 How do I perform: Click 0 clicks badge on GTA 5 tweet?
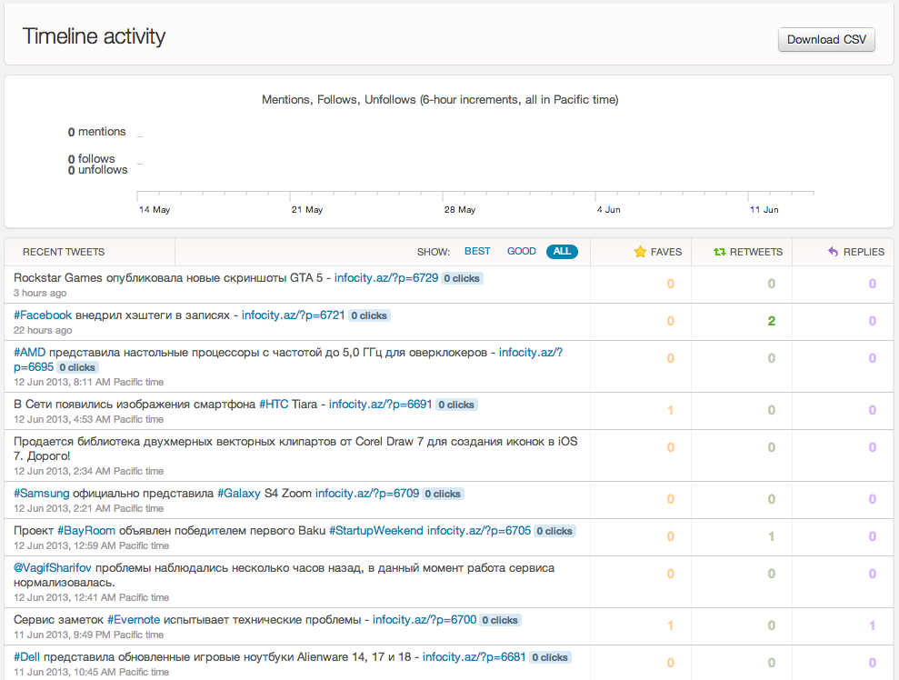tap(462, 278)
